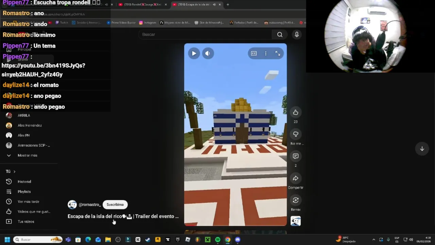Viewport: 435px width, 245px height.
Task: Open Spotify from taskbar
Action: coord(217,240)
